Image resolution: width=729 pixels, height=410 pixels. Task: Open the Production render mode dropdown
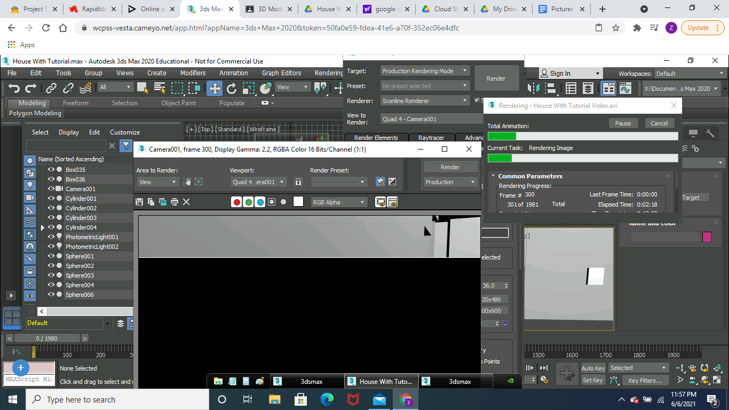click(450, 182)
